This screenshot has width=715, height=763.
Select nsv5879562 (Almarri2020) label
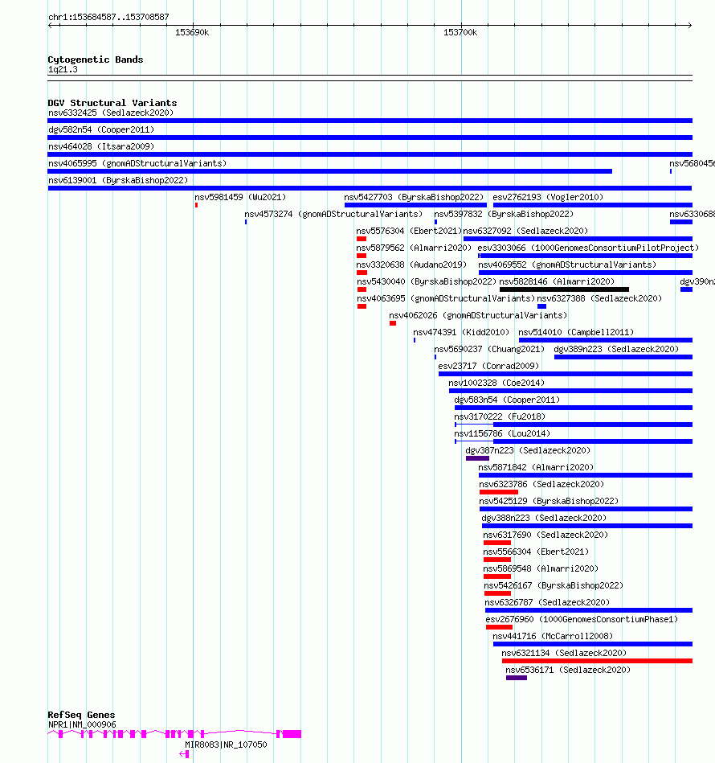tap(414, 248)
